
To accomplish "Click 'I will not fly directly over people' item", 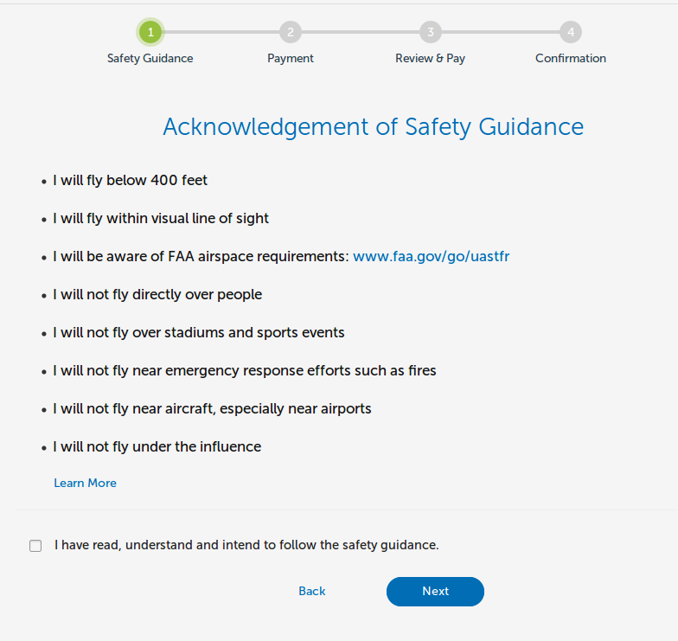I will pos(157,294).
